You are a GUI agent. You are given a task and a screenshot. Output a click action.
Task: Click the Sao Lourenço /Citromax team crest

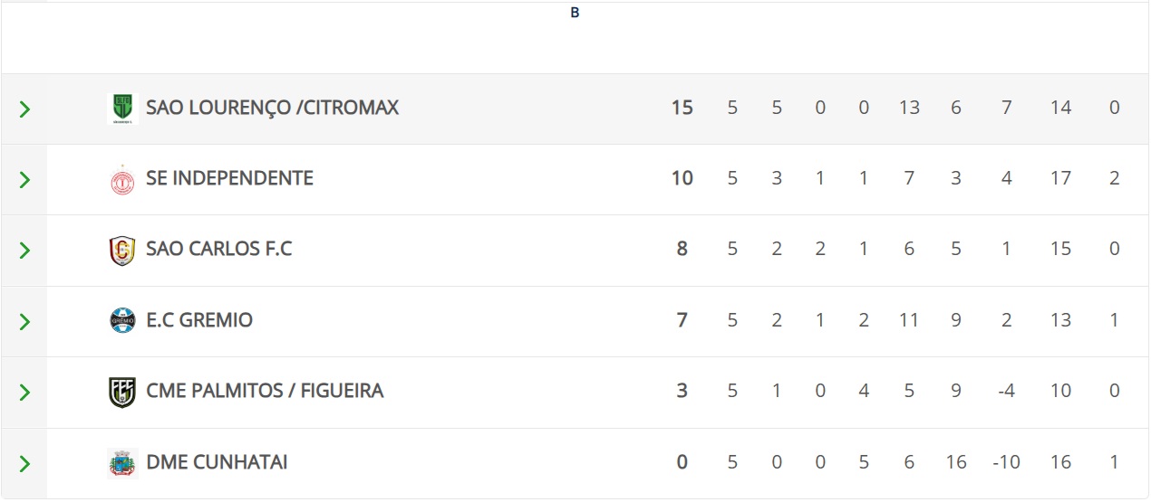[121, 109]
